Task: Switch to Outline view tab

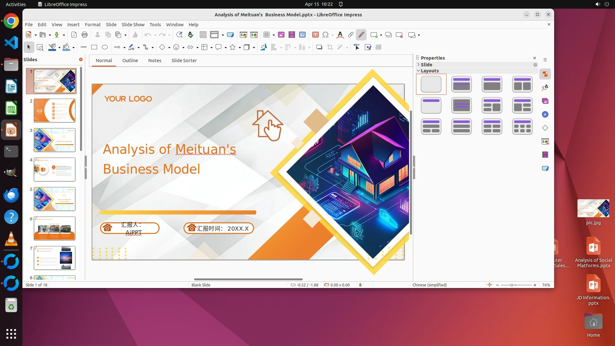Action: (x=130, y=61)
